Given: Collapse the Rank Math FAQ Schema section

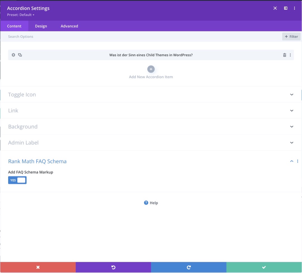Looking at the screenshot, I should (x=292, y=161).
